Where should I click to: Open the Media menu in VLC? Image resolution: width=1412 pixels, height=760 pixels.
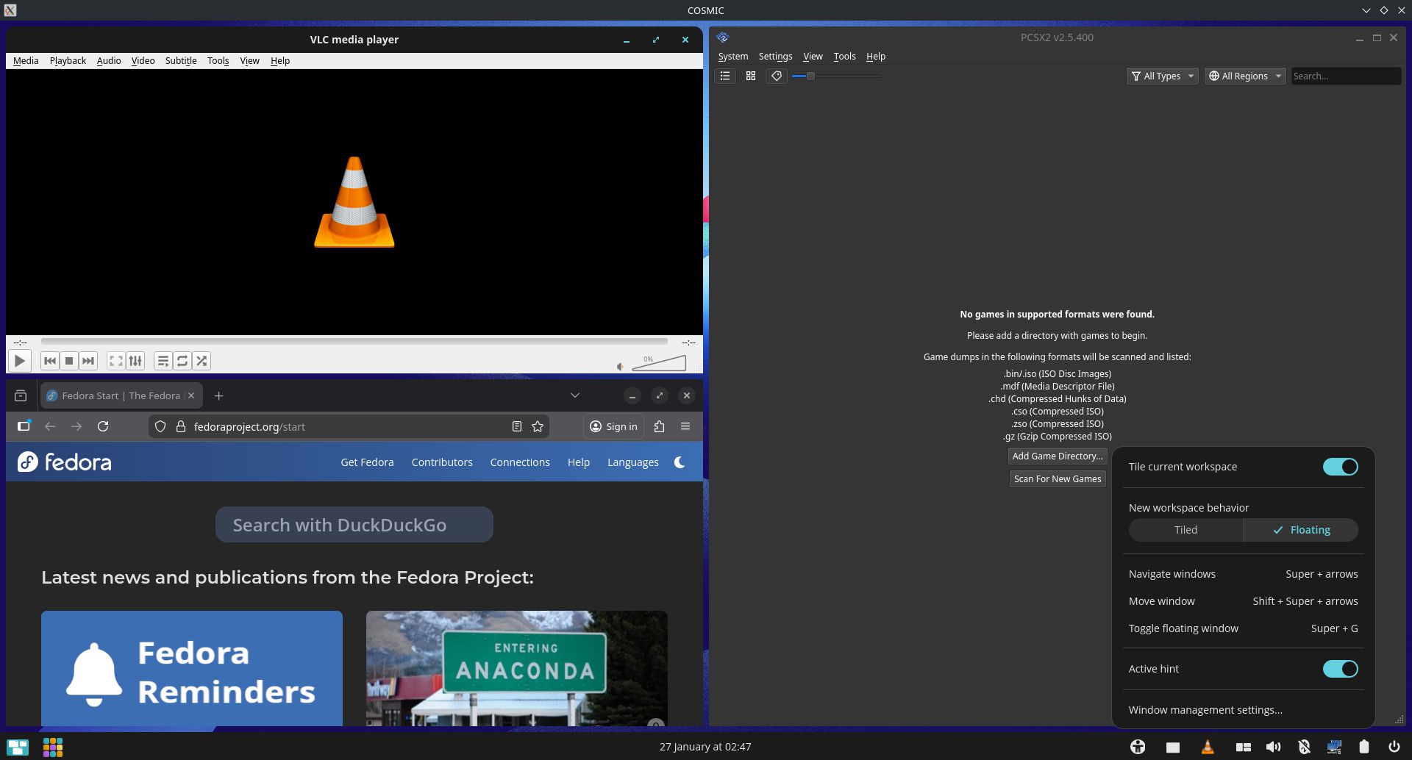tap(26, 60)
